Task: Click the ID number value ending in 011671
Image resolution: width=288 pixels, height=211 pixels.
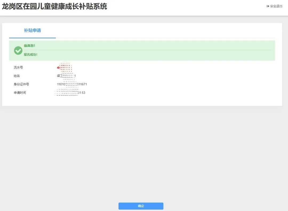Action: click(x=72, y=84)
